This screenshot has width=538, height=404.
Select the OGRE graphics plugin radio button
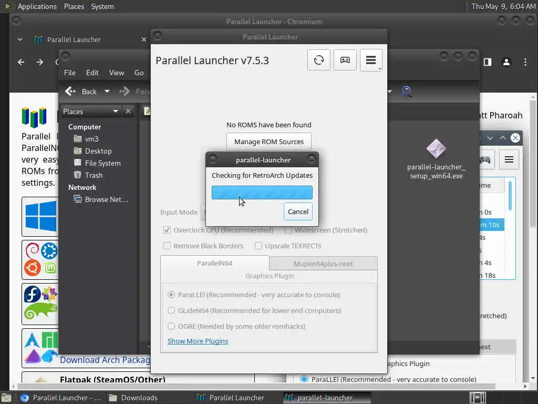point(171,326)
